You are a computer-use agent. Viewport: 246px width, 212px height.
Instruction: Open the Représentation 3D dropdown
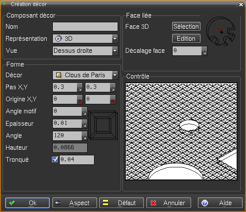tap(85, 39)
